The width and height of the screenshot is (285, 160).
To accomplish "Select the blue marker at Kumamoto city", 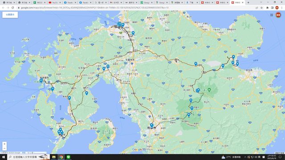I will pos(151,125).
